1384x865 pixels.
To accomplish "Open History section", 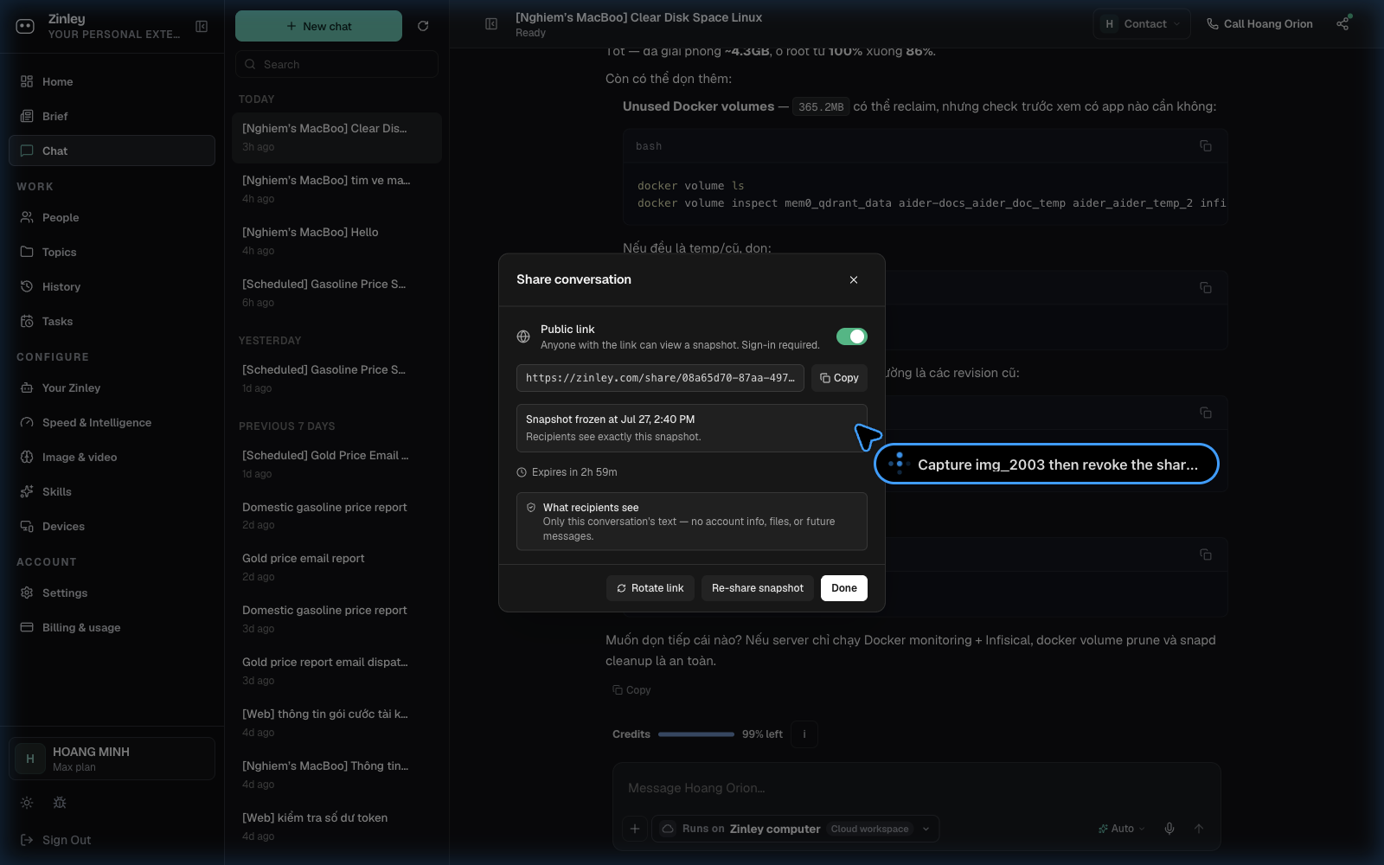I will click(112, 286).
